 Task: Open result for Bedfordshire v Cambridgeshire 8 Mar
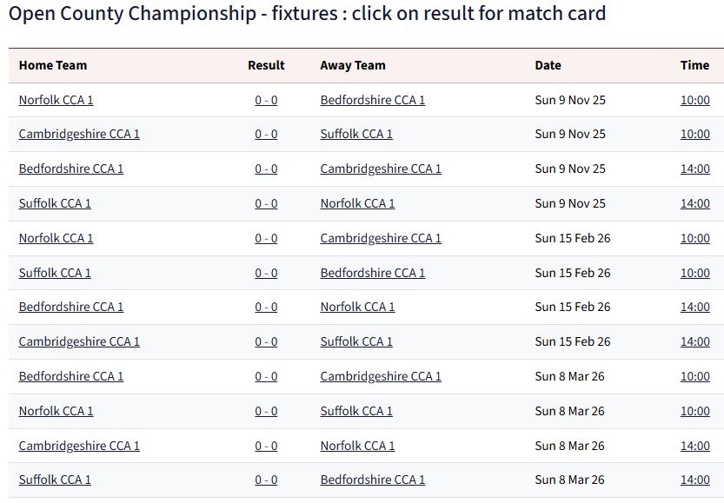click(266, 376)
